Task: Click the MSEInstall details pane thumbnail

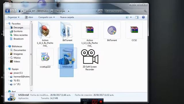Action: click(11, 97)
